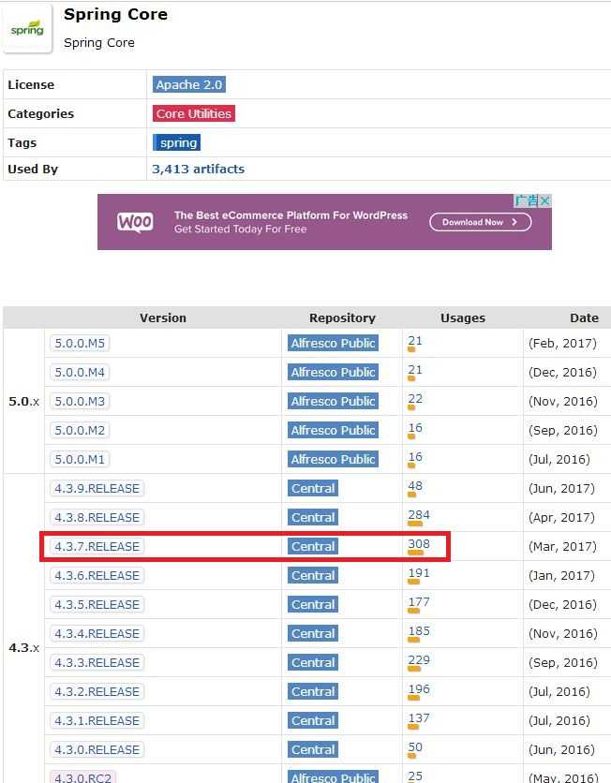This screenshot has height=783, width=611.
Task: Open the 50 usages link
Action: pos(415,746)
